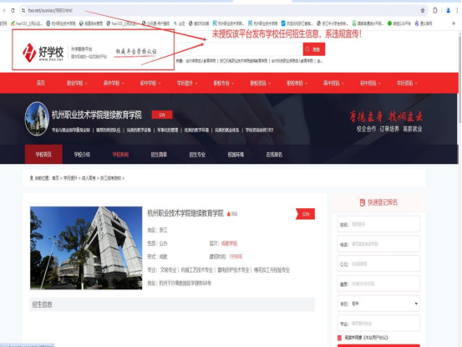This screenshot has width=462, height=347.
Task: Show hidden bookmarks via overflow chevron
Action: tap(454, 23)
